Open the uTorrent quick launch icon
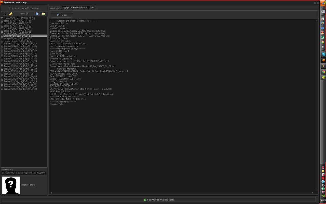 pyautogui.click(x=323, y=37)
